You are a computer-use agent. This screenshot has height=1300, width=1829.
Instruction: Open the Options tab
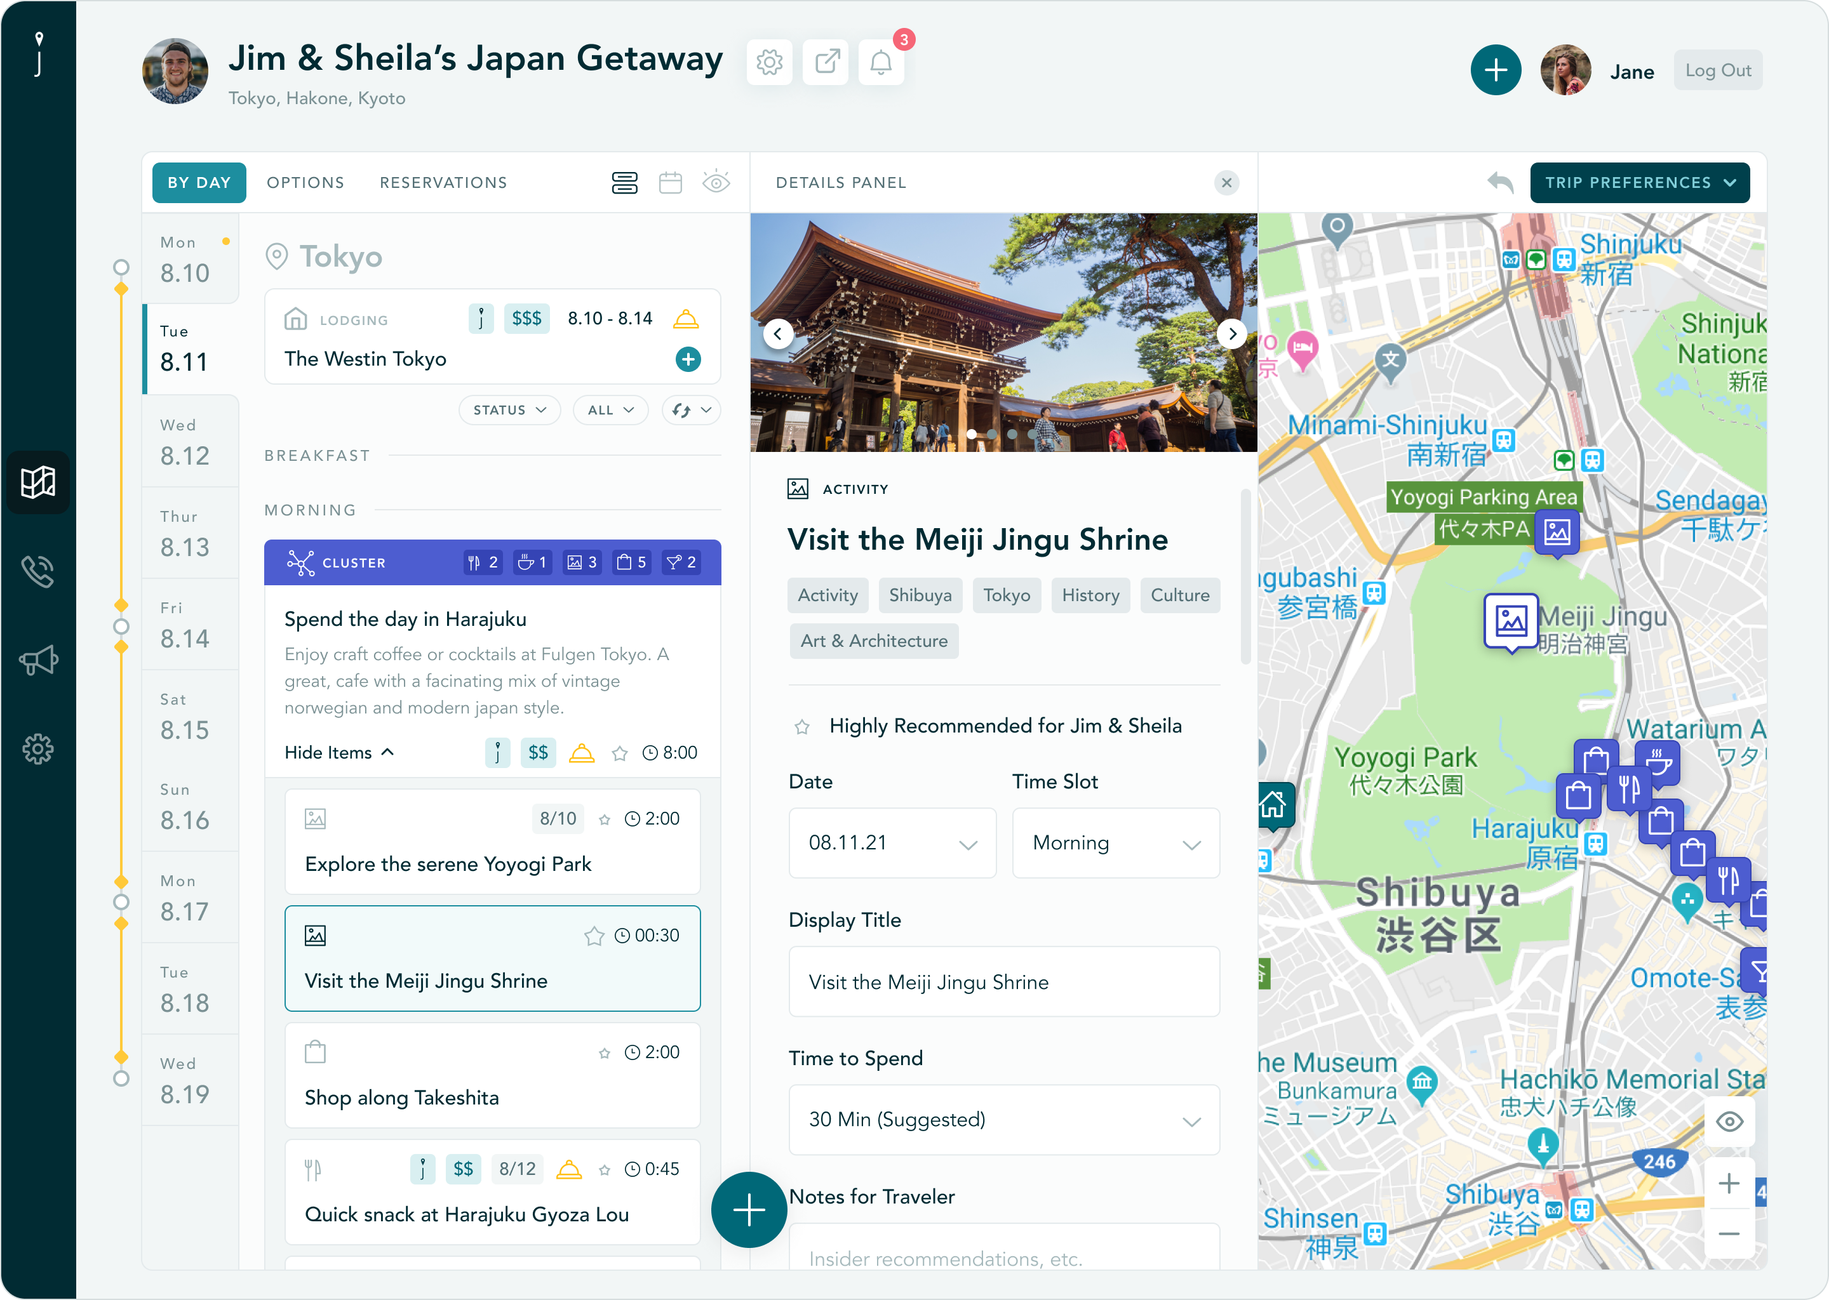305,183
